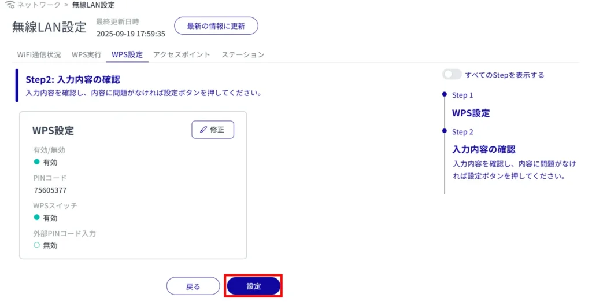Click the ネットワーク breadcrumb link
The height and width of the screenshot is (305, 592).
[x=39, y=5]
